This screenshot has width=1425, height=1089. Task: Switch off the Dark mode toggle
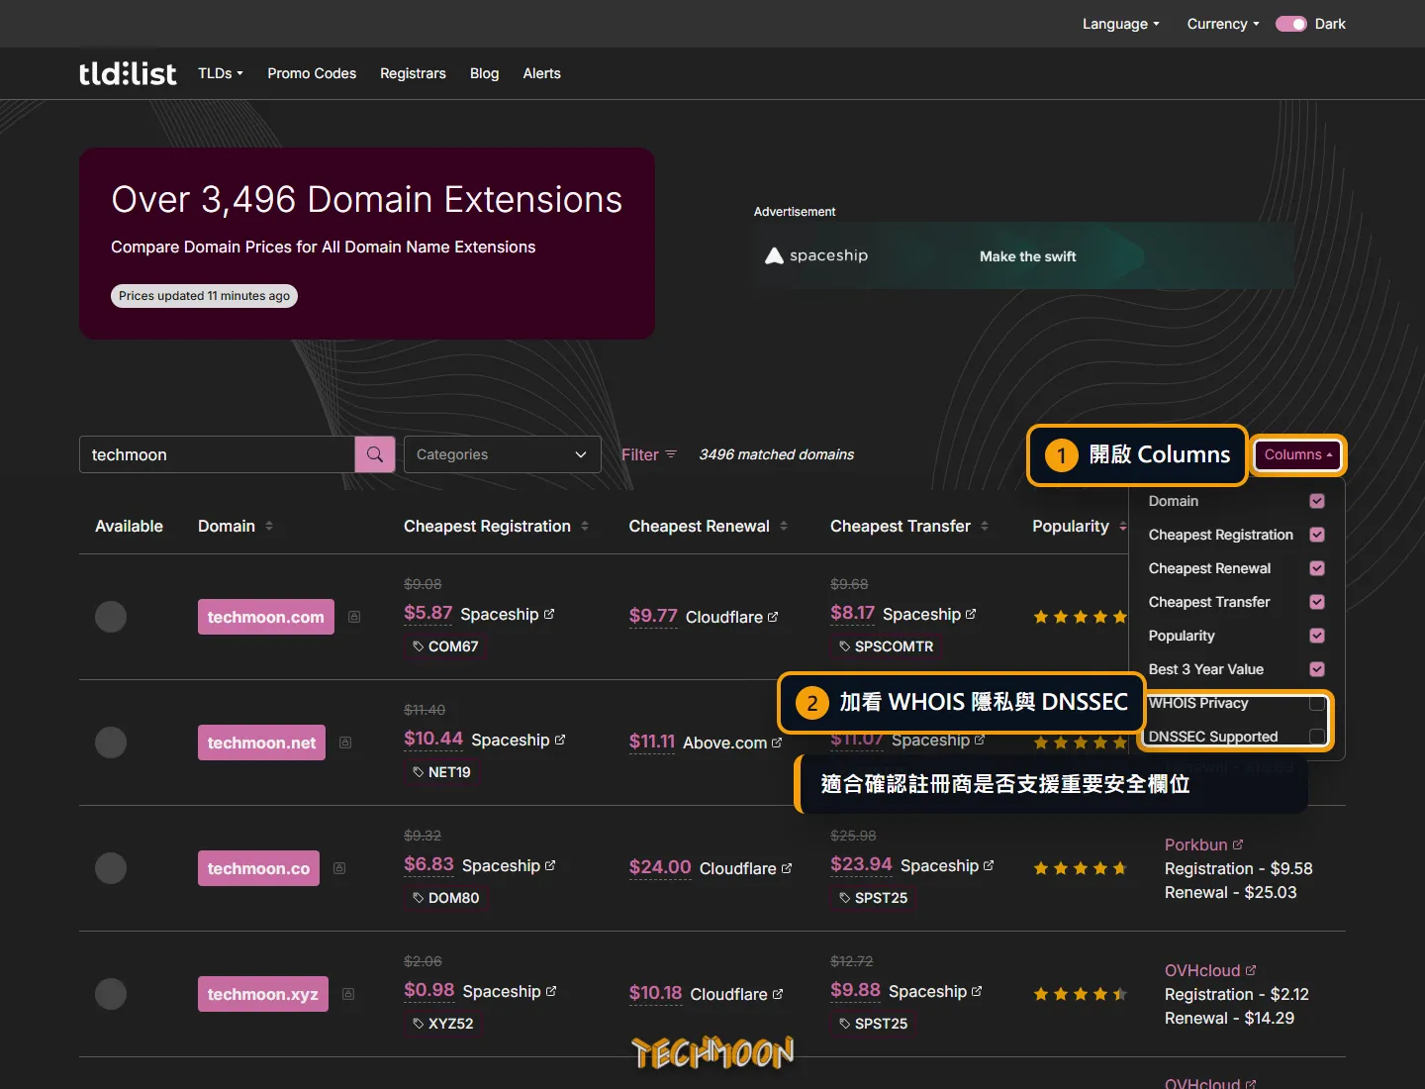[x=1291, y=24]
